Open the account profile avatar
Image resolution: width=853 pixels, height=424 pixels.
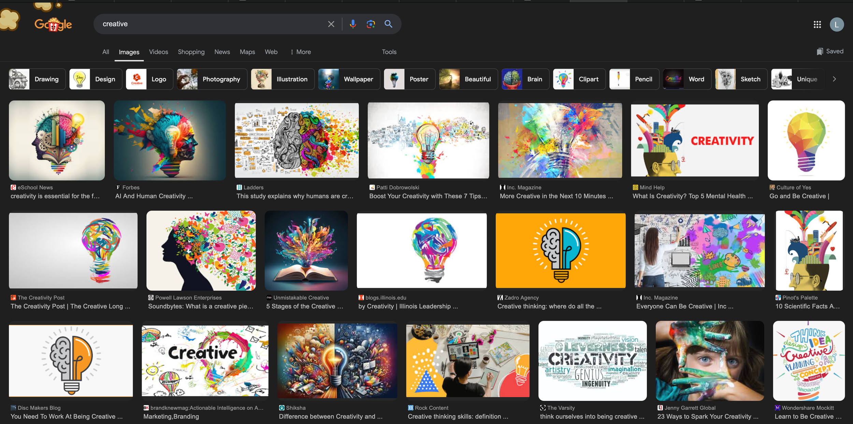point(837,25)
